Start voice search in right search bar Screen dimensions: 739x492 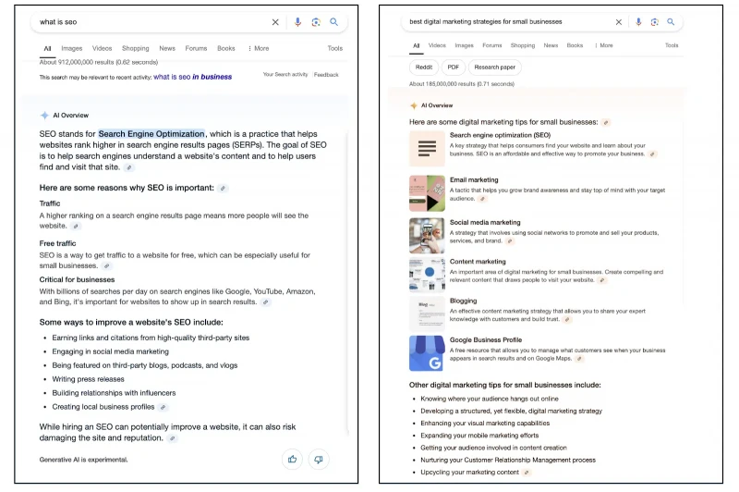[638, 22]
